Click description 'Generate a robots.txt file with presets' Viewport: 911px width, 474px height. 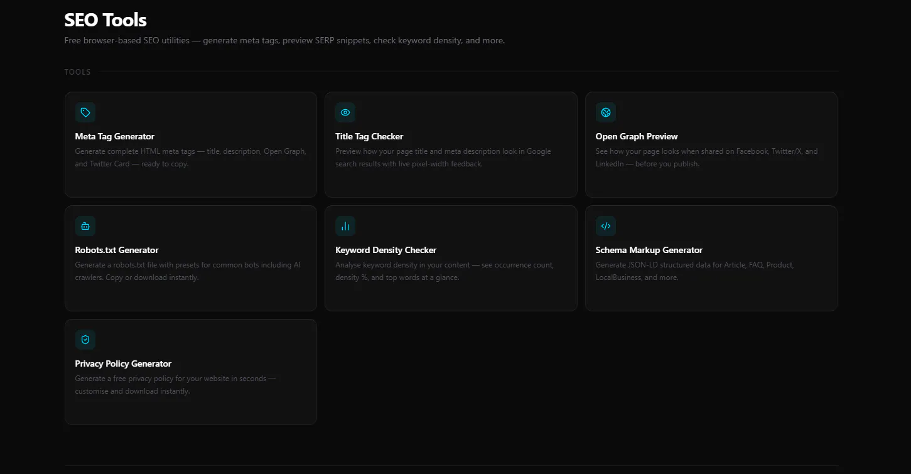(x=188, y=271)
